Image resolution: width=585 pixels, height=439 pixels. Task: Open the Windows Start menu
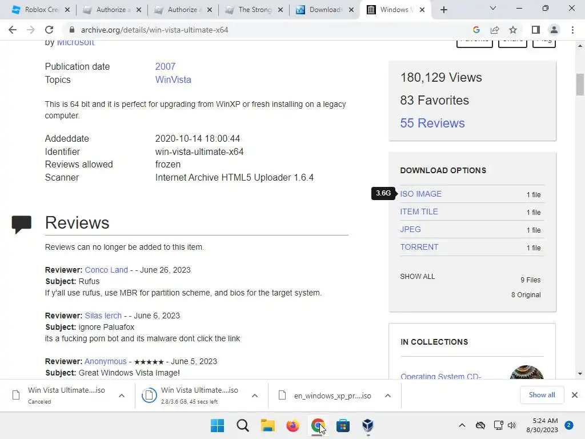217,425
